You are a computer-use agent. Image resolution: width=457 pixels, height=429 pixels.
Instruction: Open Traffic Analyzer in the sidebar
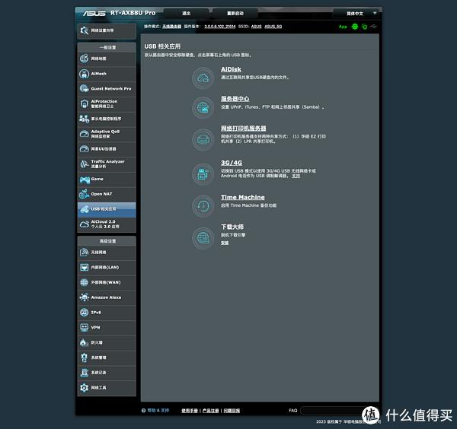(x=107, y=164)
